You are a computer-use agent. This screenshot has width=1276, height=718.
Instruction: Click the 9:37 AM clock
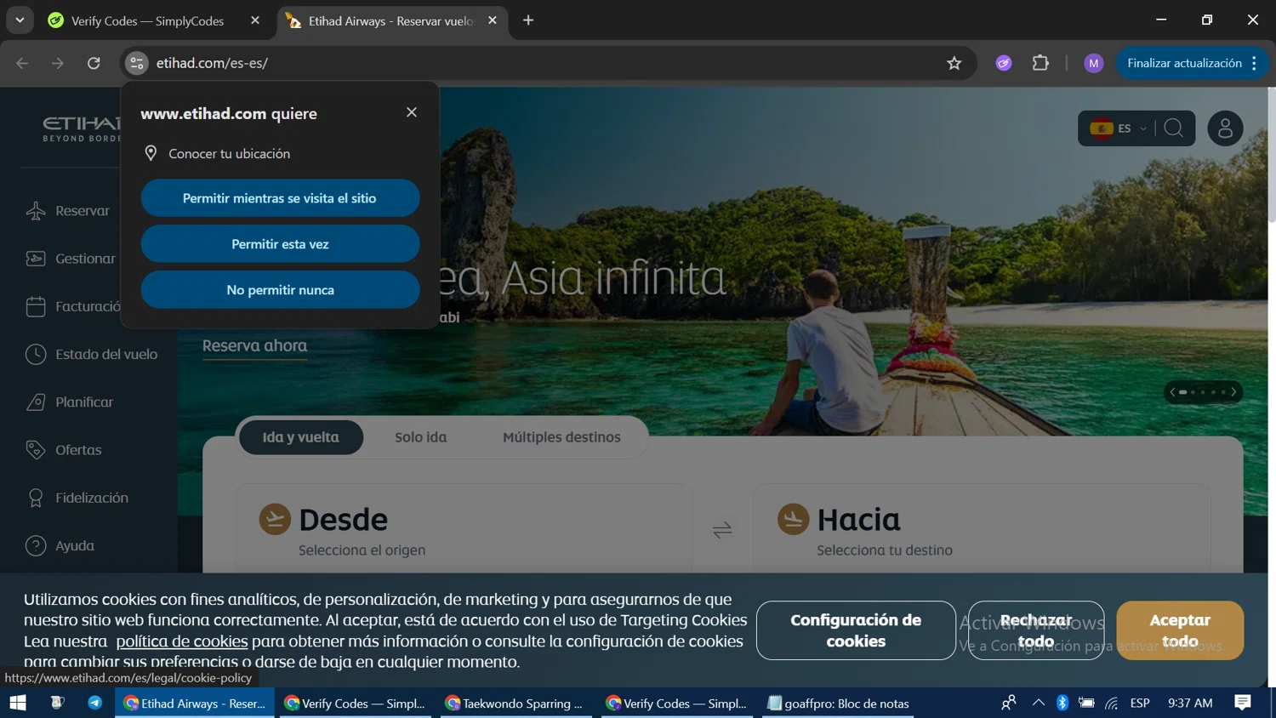click(1190, 703)
